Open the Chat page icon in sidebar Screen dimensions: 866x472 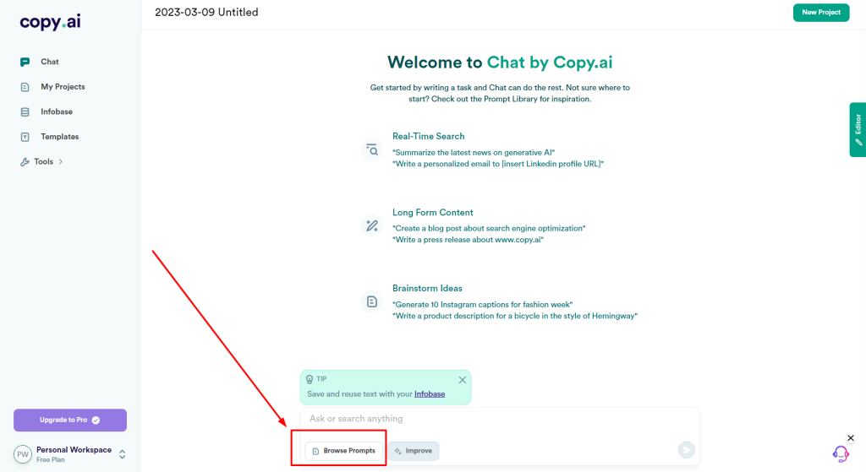(25, 62)
